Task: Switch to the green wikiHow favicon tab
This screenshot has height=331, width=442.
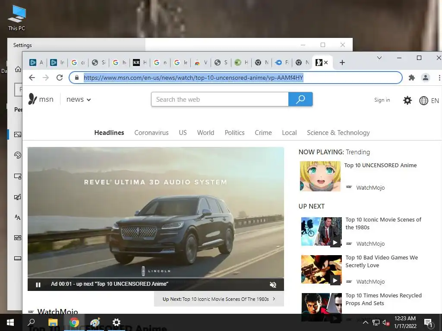Action: (242, 62)
